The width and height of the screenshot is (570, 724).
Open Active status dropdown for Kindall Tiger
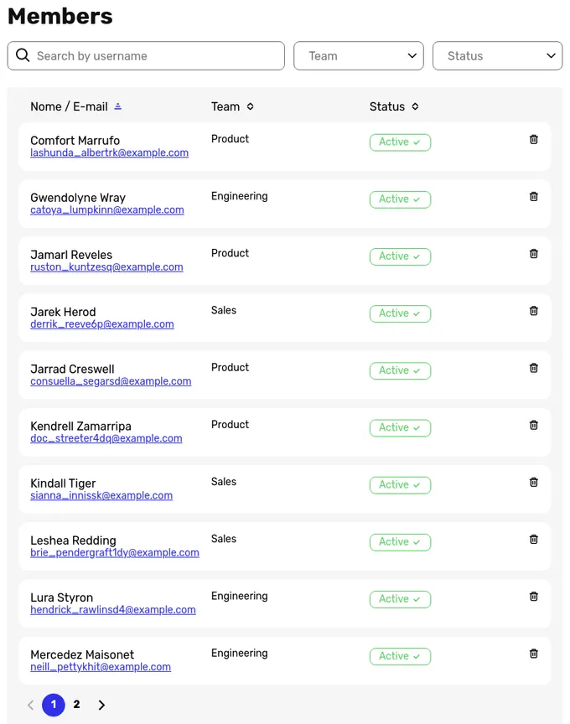click(400, 485)
